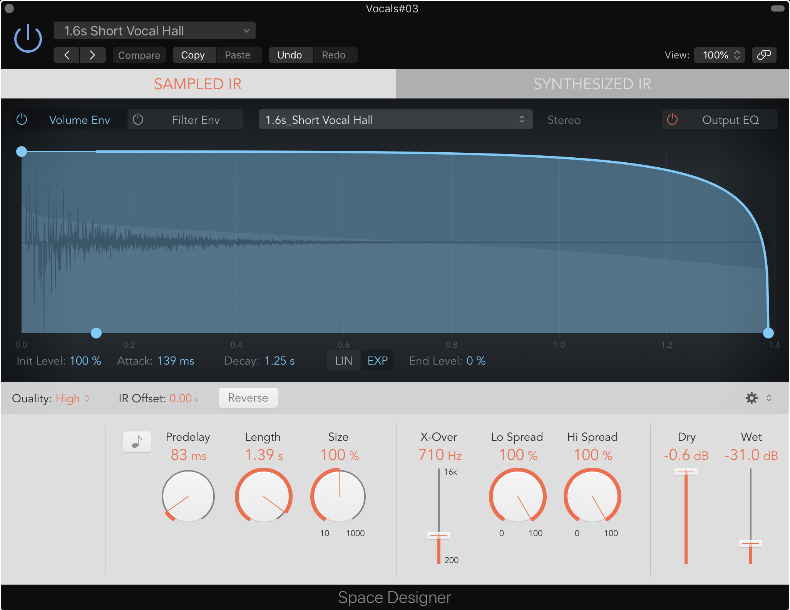Click the Reverse button
Screen dimensions: 790x610
pyautogui.click(x=248, y=398)
